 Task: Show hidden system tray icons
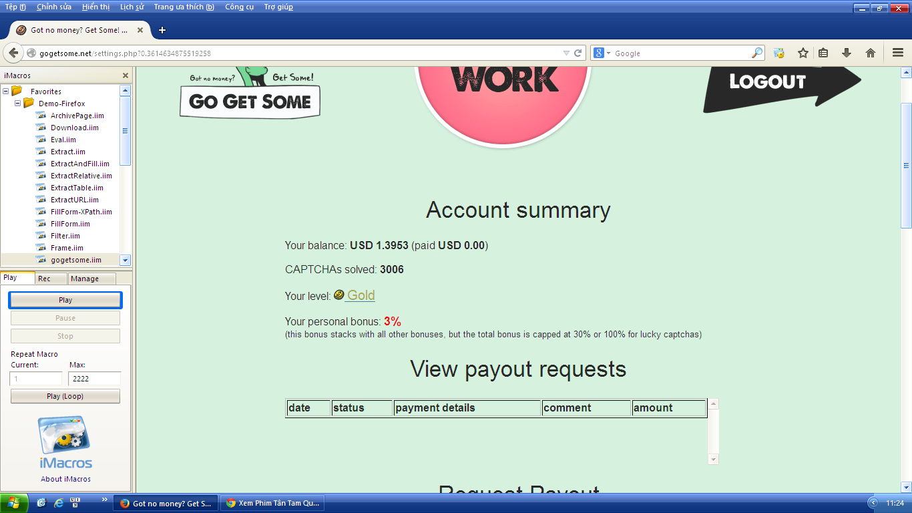click(x=873, y=503)
